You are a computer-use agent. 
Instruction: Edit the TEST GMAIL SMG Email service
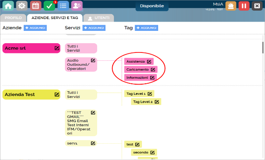(x=93, y=113)
